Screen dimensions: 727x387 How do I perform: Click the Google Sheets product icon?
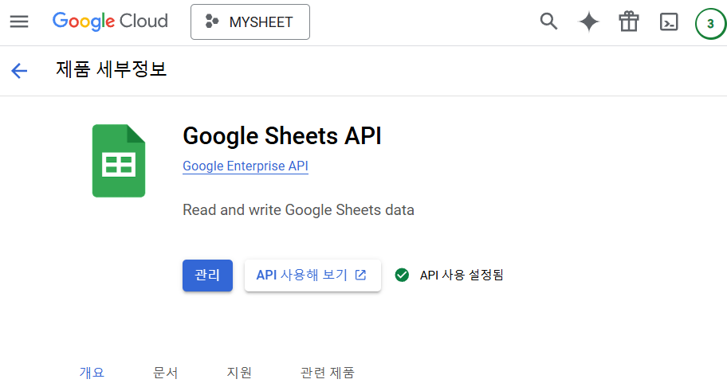(119, 161)
